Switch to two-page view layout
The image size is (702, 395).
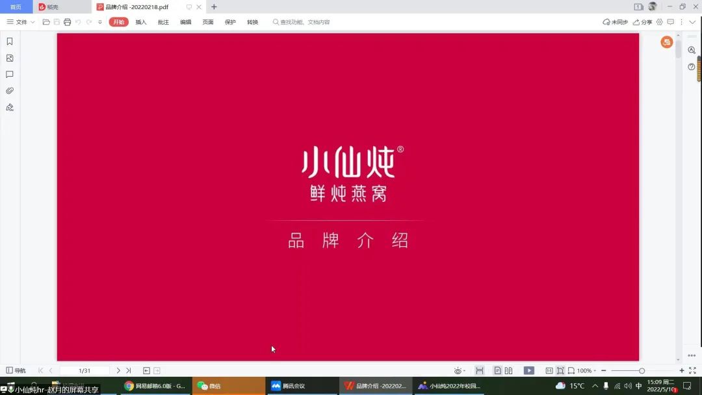[508, 370]
